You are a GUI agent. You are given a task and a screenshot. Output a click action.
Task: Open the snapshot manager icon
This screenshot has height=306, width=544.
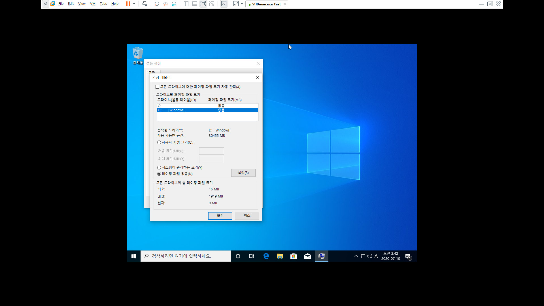(x=174, y=4)
